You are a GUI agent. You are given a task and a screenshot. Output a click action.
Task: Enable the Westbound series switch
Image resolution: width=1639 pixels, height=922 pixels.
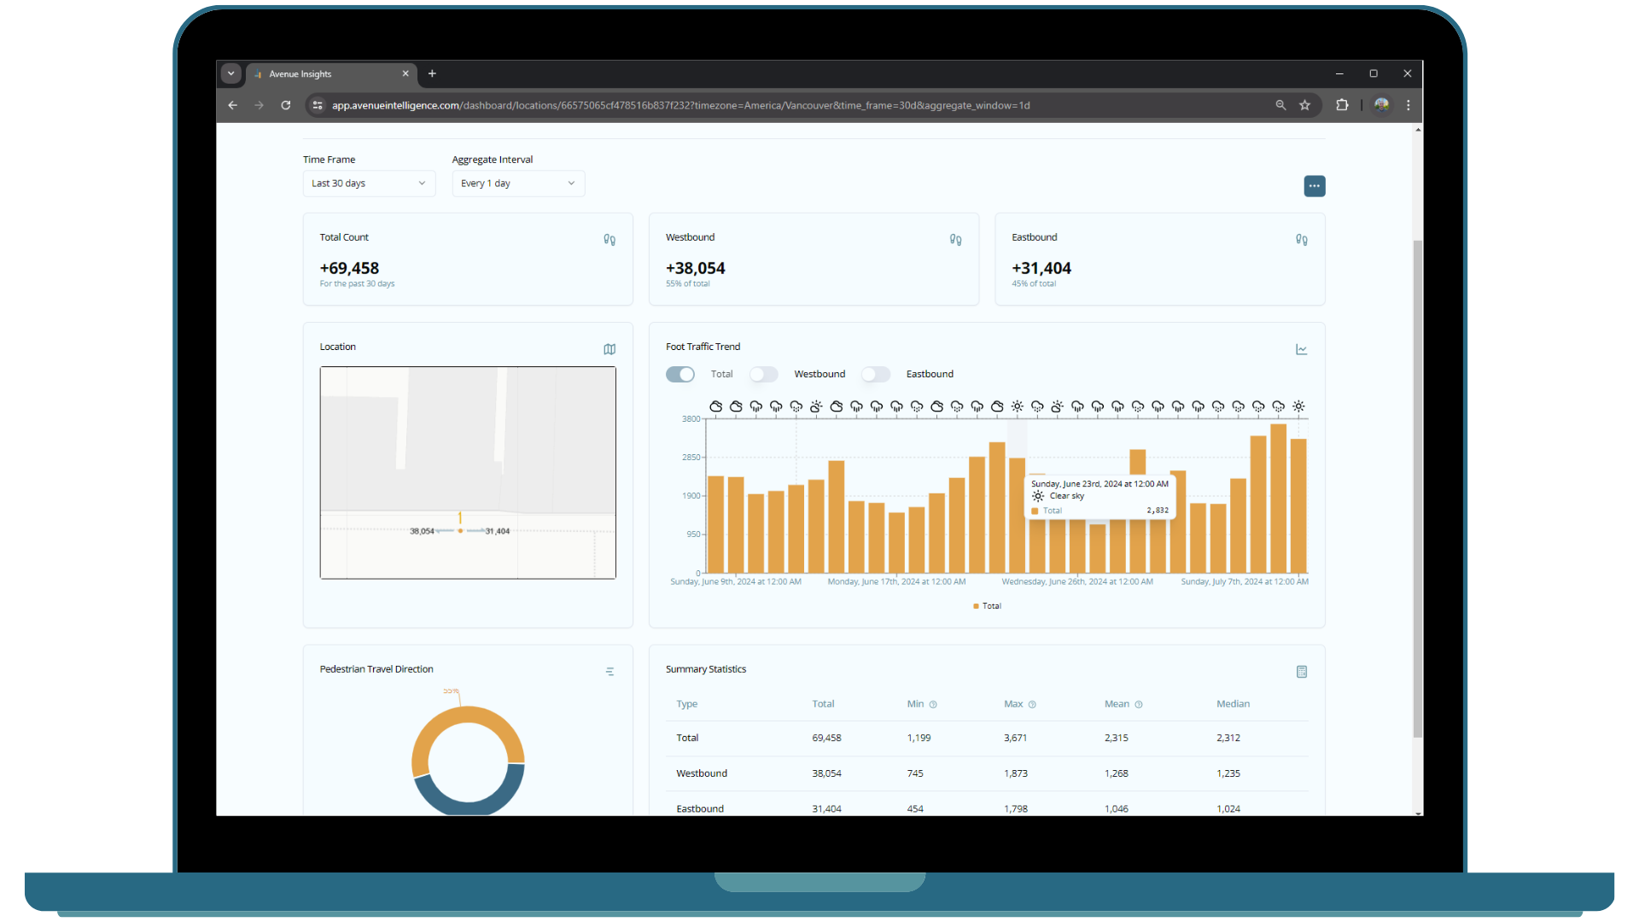point(763,374)
